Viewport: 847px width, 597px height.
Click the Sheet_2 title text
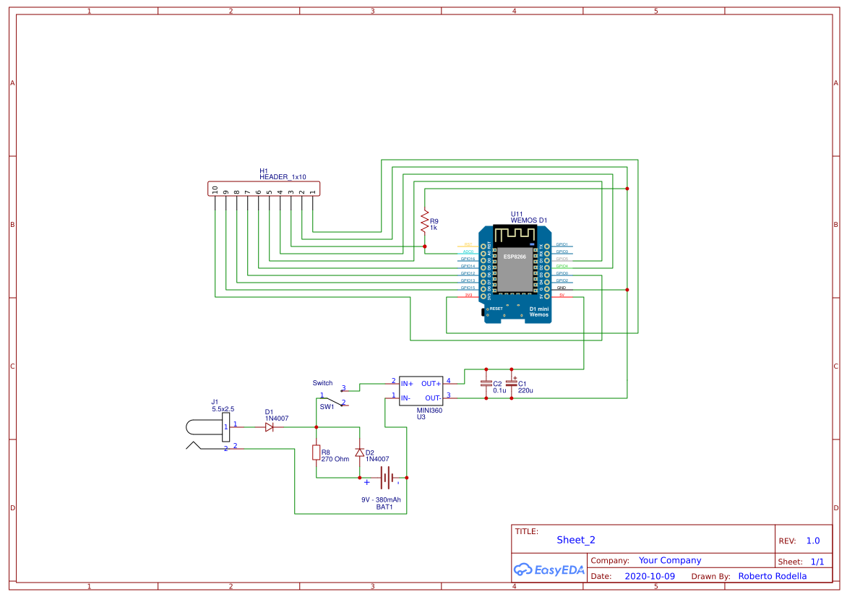577,539
